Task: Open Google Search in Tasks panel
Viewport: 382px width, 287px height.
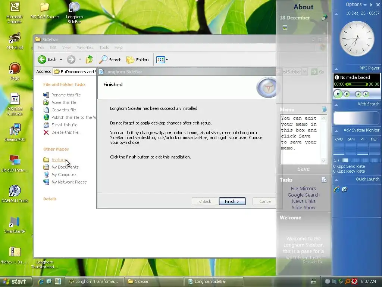Action: coord(303,195)
